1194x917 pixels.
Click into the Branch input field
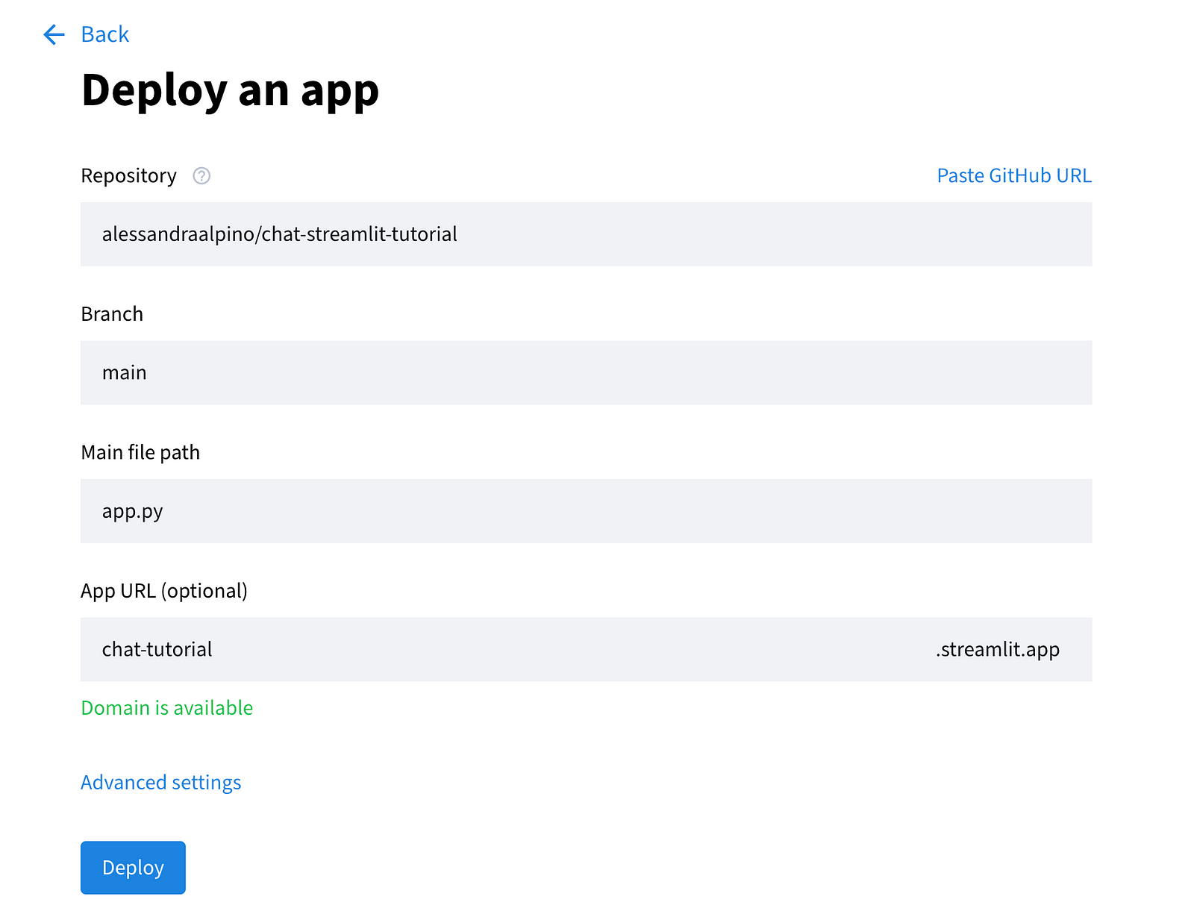click(586, 373)
